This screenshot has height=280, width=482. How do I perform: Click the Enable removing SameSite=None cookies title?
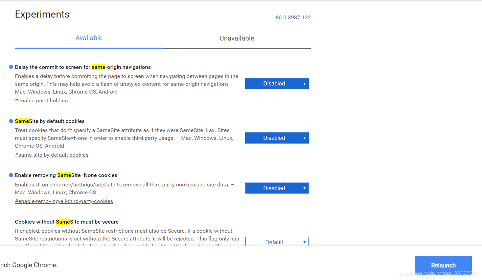point(66,175)
